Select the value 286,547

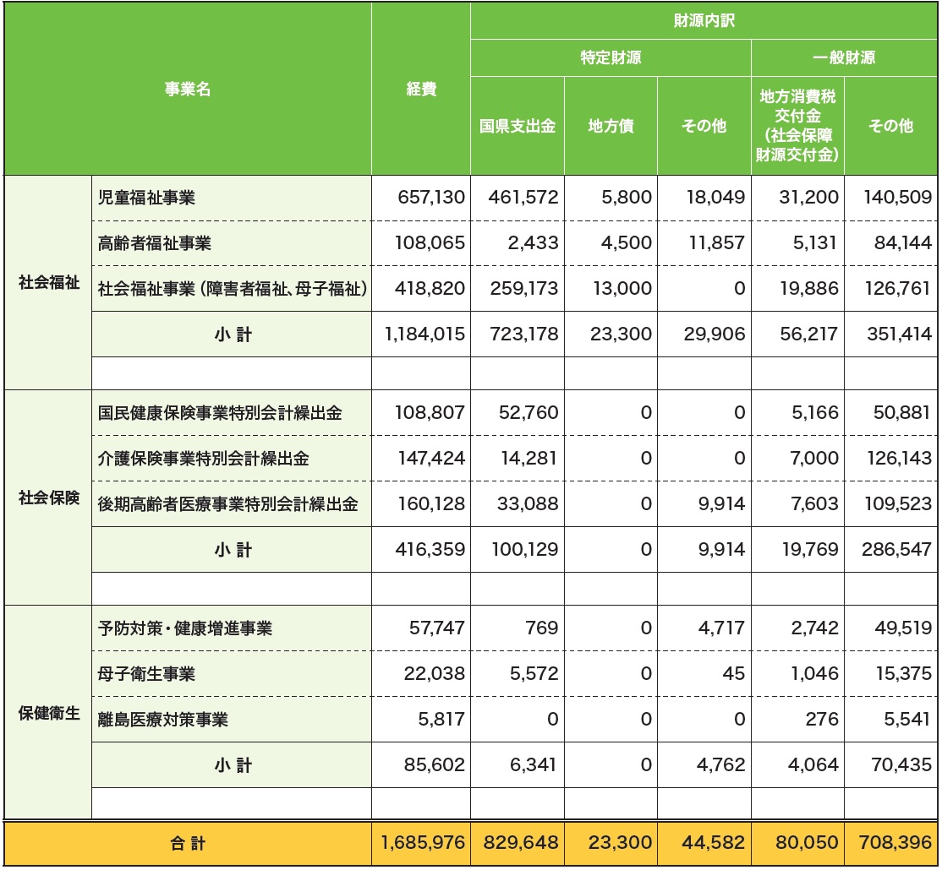coord(896,550)
